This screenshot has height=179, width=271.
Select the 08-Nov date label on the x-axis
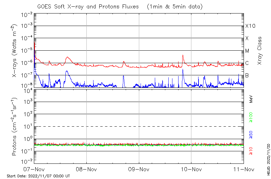pos(86,169)
